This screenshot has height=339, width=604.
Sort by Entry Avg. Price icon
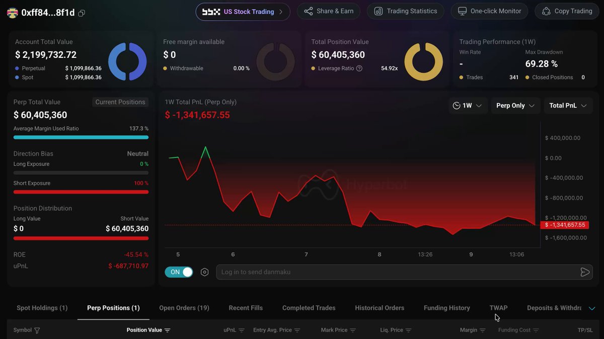tap(297, 330)
